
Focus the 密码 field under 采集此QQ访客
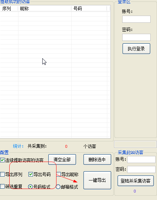(x=141, y=169)
